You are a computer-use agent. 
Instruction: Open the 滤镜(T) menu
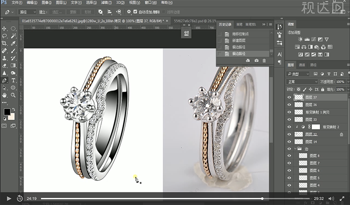coord(106,3)
